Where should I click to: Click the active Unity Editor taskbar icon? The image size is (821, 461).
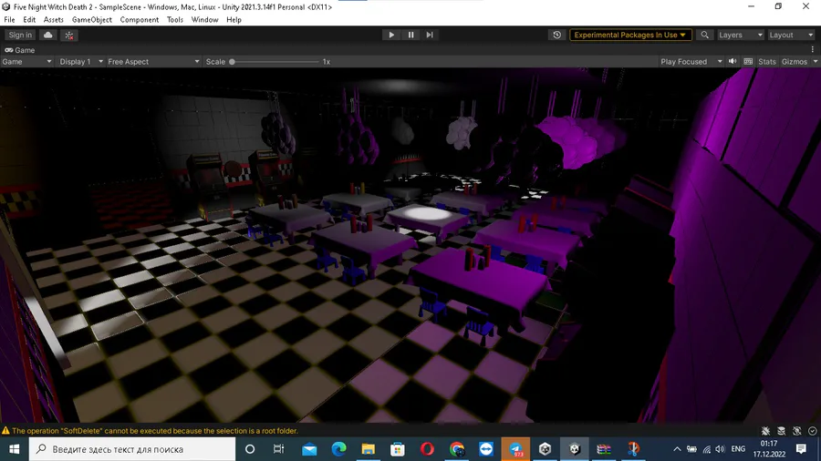click(575, 449)
